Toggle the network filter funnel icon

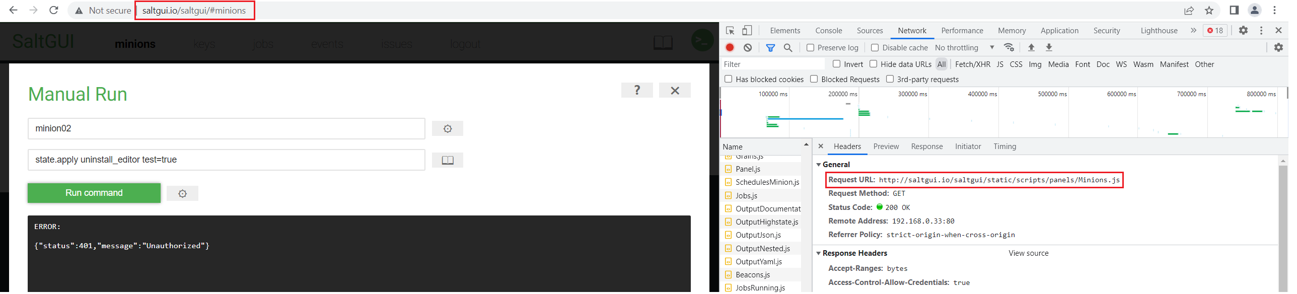coord(770,47)
